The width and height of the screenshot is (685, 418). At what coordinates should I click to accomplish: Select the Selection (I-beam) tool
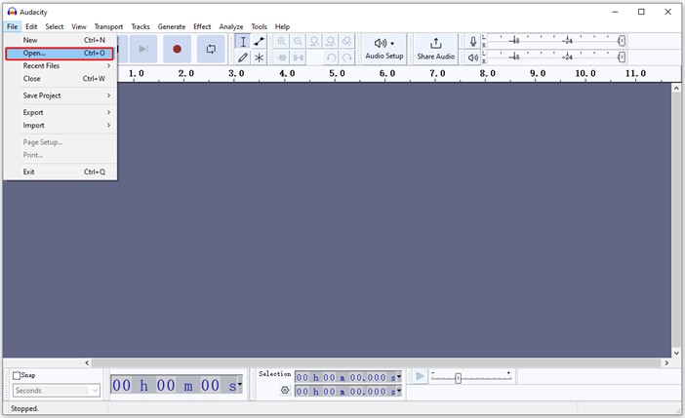[243, 42]
